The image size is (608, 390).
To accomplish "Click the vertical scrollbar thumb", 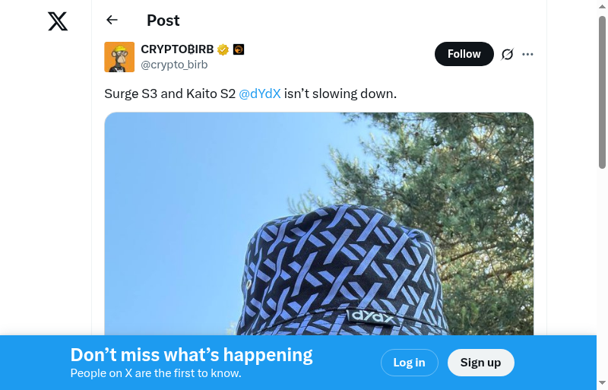I will tap(602, 91).
